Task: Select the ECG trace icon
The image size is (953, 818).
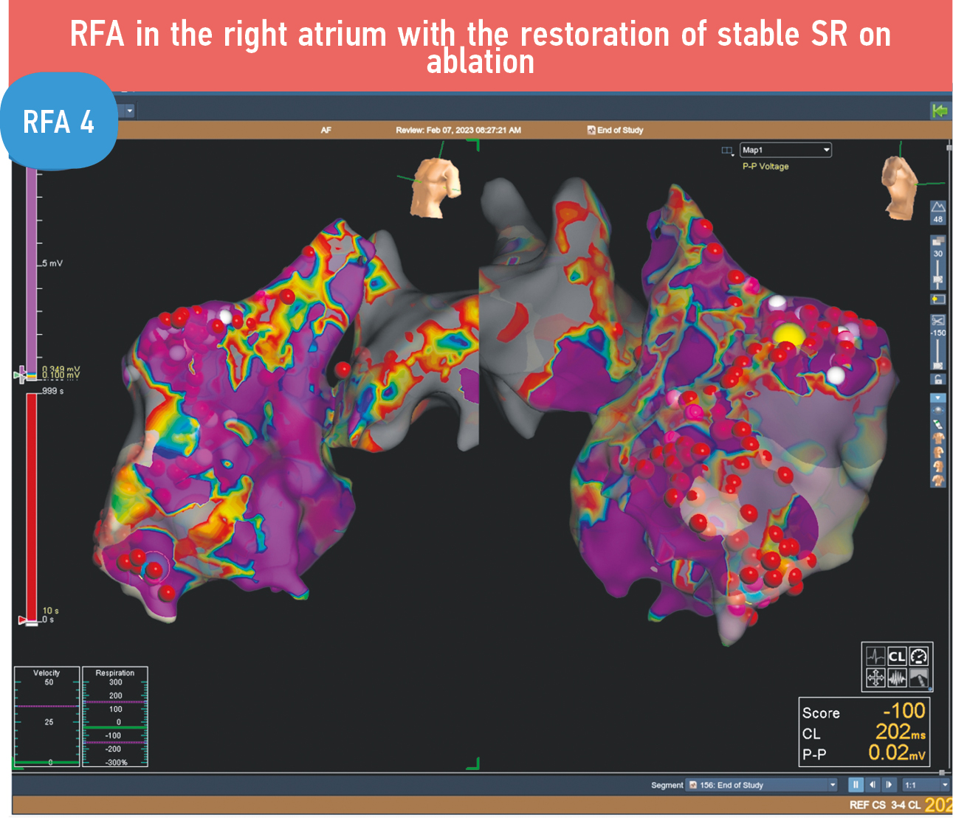Action: tap(875, 656)
